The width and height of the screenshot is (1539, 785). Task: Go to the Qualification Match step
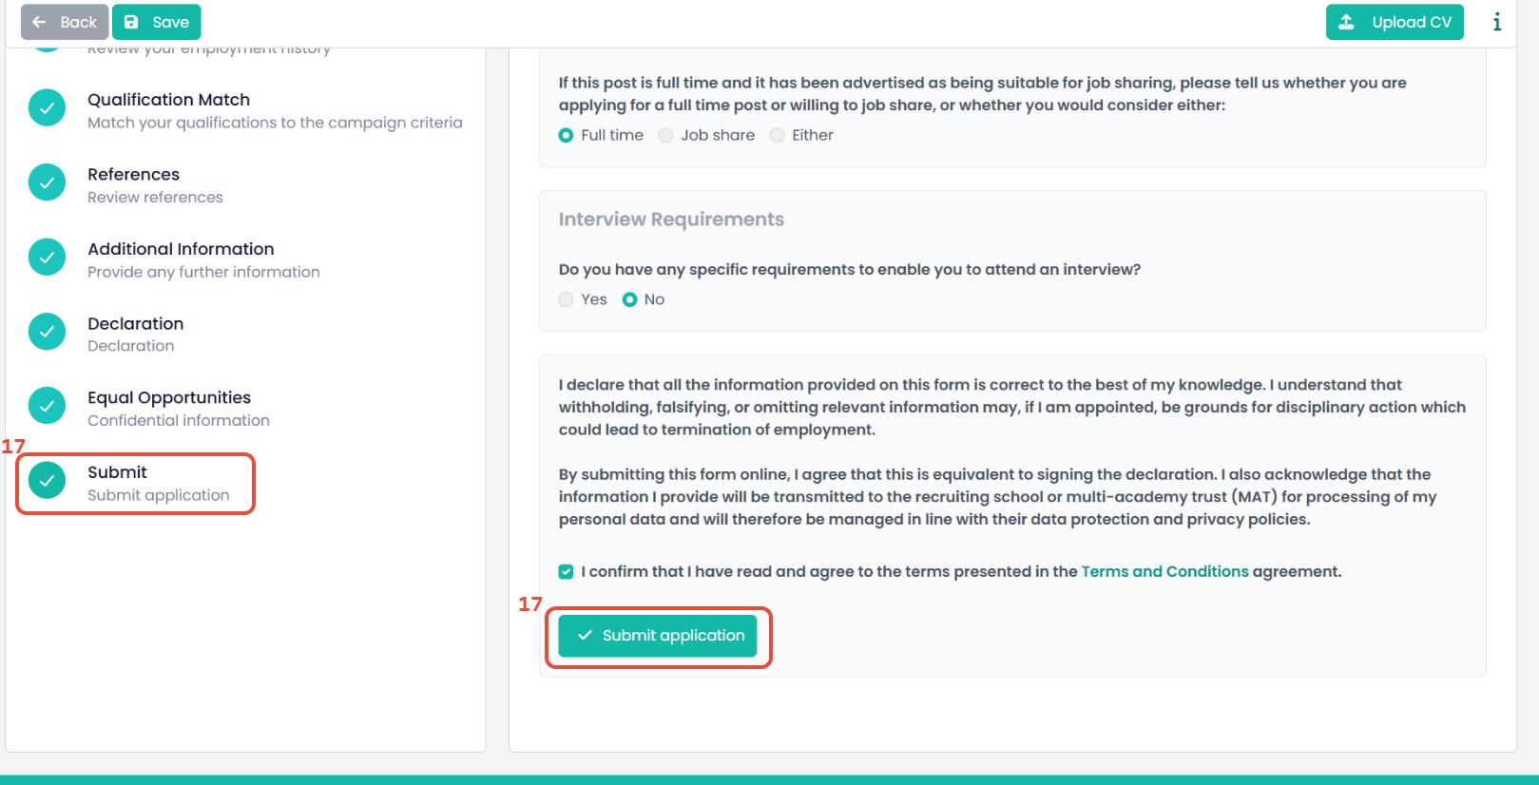(x=169, y=100)
